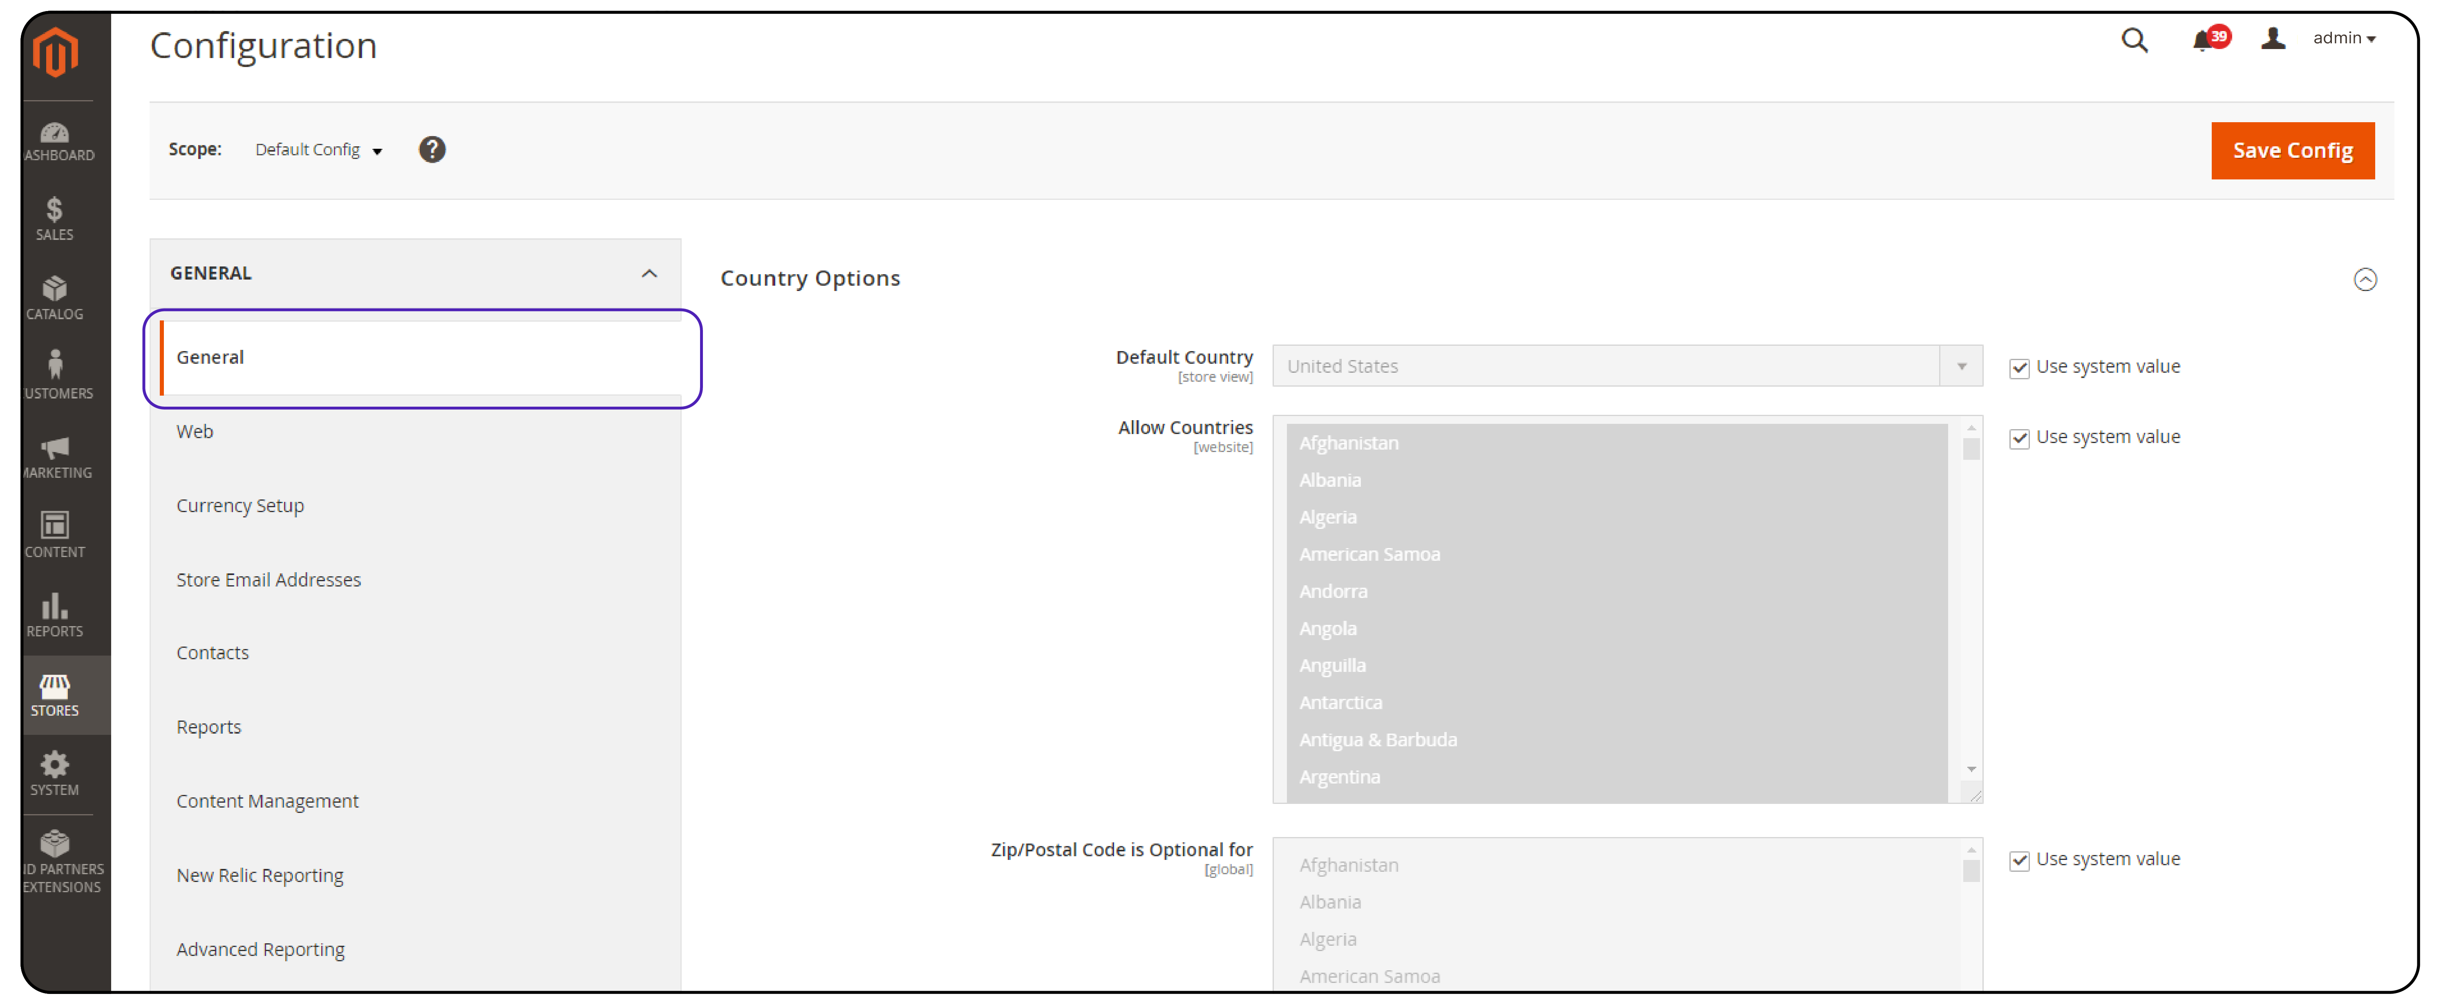This screenshot has width=2441, height=1005.
Task: Open the Default Config scope dropdown
Action: [x=318, y=150]
